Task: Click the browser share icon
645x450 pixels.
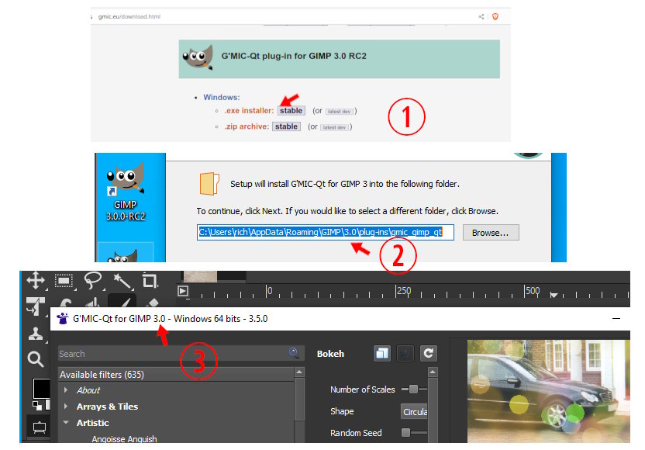Action: click(x=481, y=16)
